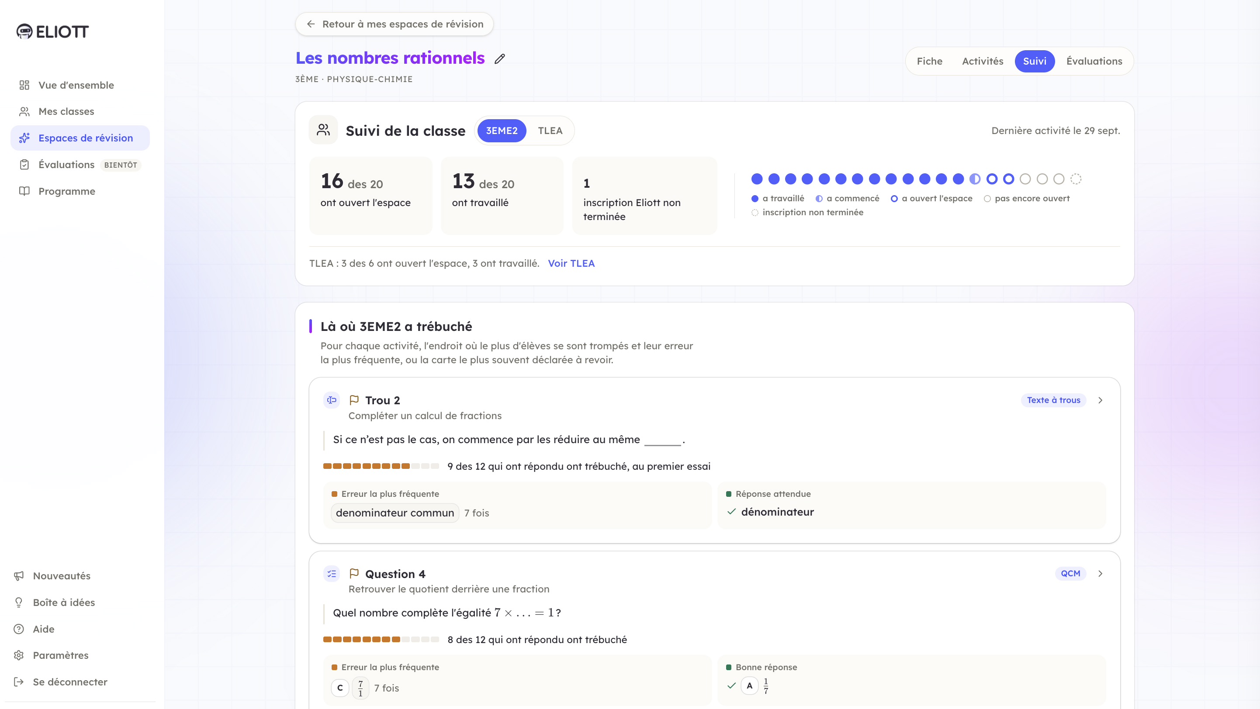Click the Mes classes people icon
1260x709 pixels.
click(x=24, y=111)
